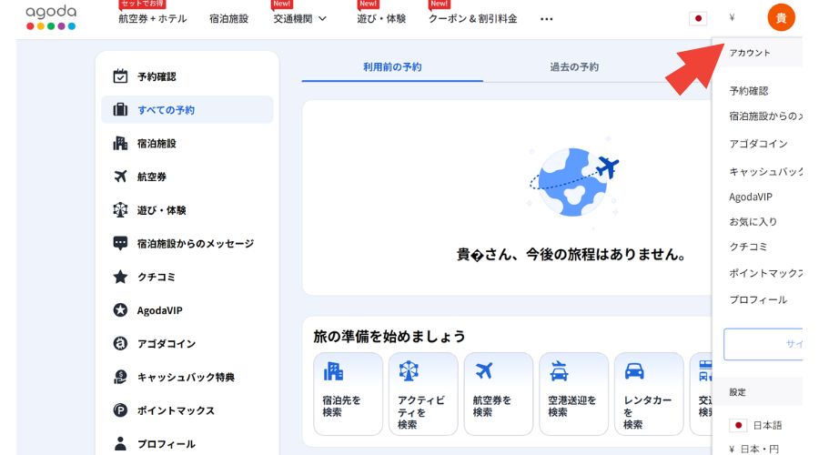Click the アクティビティを検索 card

coord(423,394)
